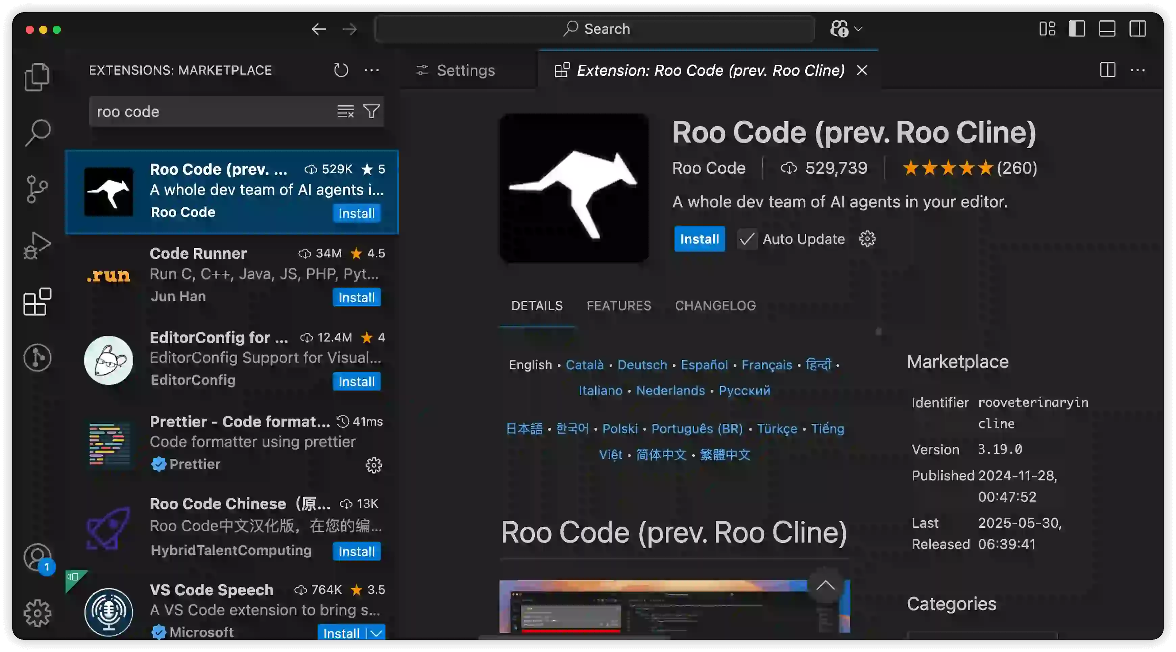1176x652 pixels.
Task: Open Views and More Actions in Extensions panel
Action: click(372, 70)
